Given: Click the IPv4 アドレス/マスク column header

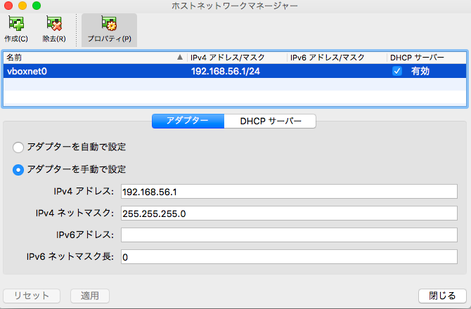Looking at the screenshot, I should 237,58.
